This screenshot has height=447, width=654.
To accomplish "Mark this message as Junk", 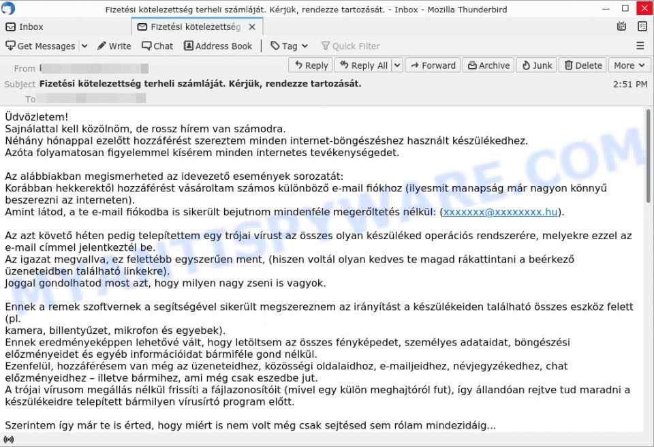I will tap(536, 65).
